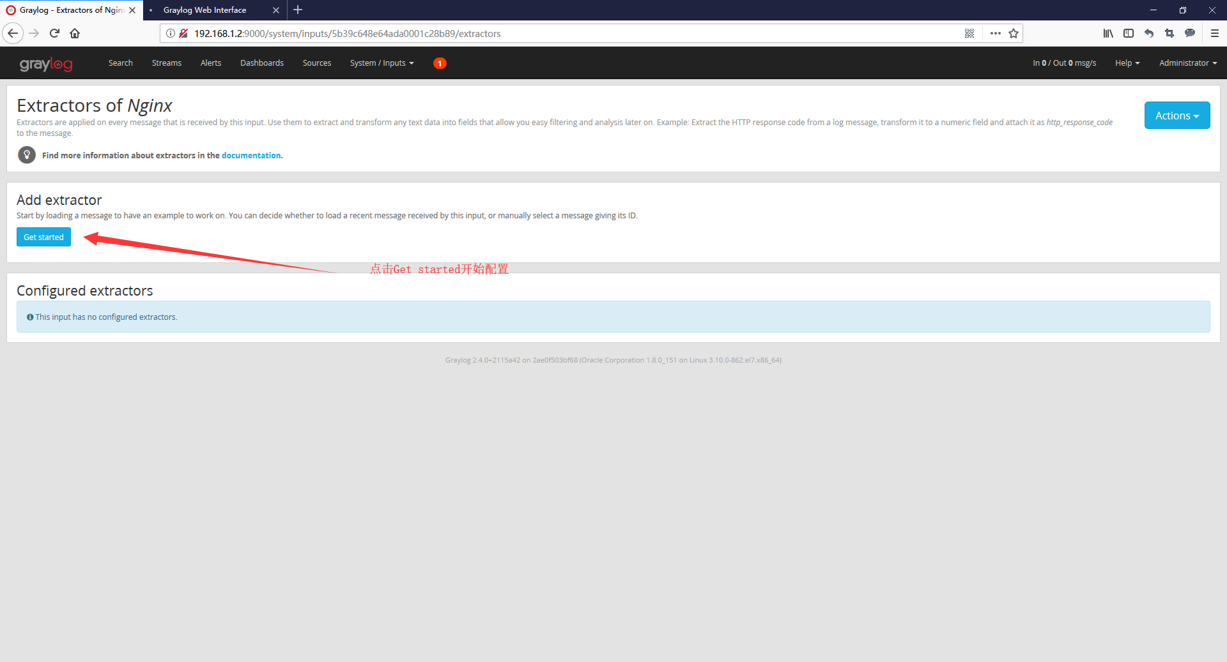
Task: Close the Graylog Web Interface tab
Action: click(276, 10)
